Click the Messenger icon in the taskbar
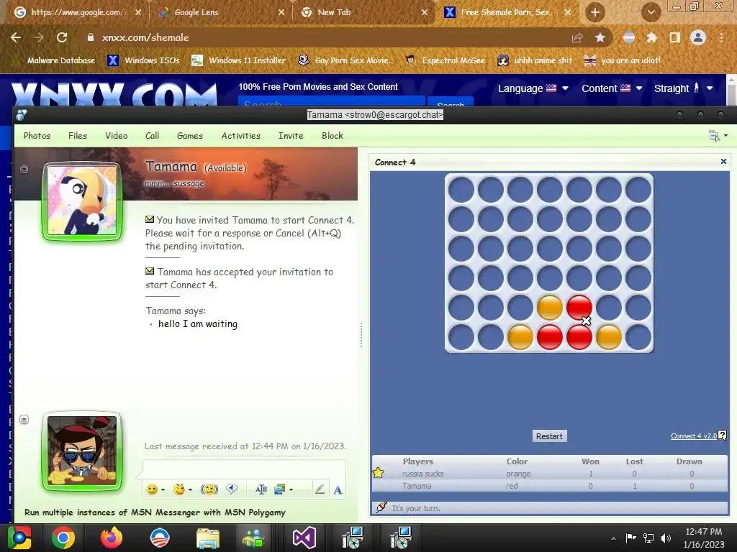The width and height of the screenshot is (737, 552). tap(253, 538)
